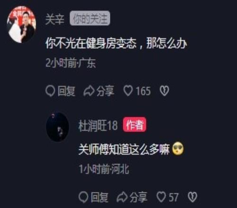
Task: Like the reply with 57 likes
Action: (x=161, y=197)
